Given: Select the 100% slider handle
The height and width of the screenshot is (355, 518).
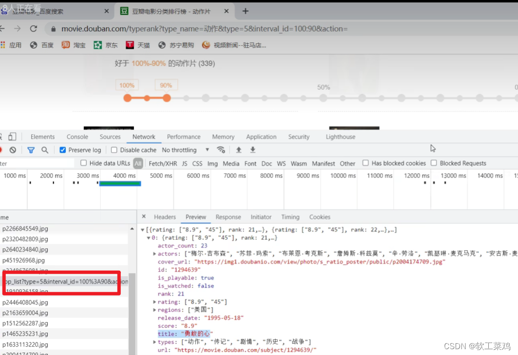Looking at the screenshot, I should pyautogui.click(x=128, y=98).
